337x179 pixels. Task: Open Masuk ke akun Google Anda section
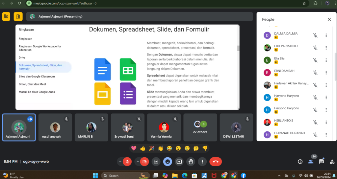point(37,92)
